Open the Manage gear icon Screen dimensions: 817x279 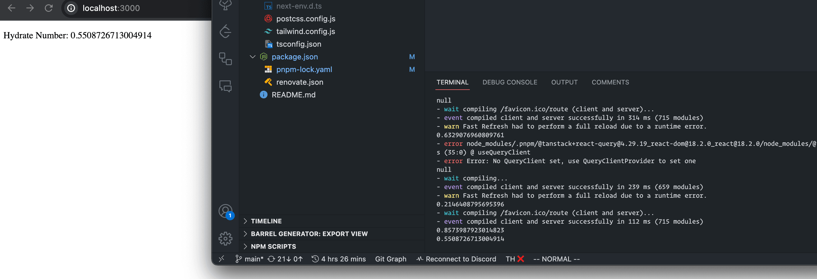click(225, 239)
